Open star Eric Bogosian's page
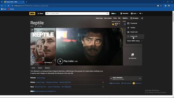Viewport: 174px width, 98px height. coord(66,87)
